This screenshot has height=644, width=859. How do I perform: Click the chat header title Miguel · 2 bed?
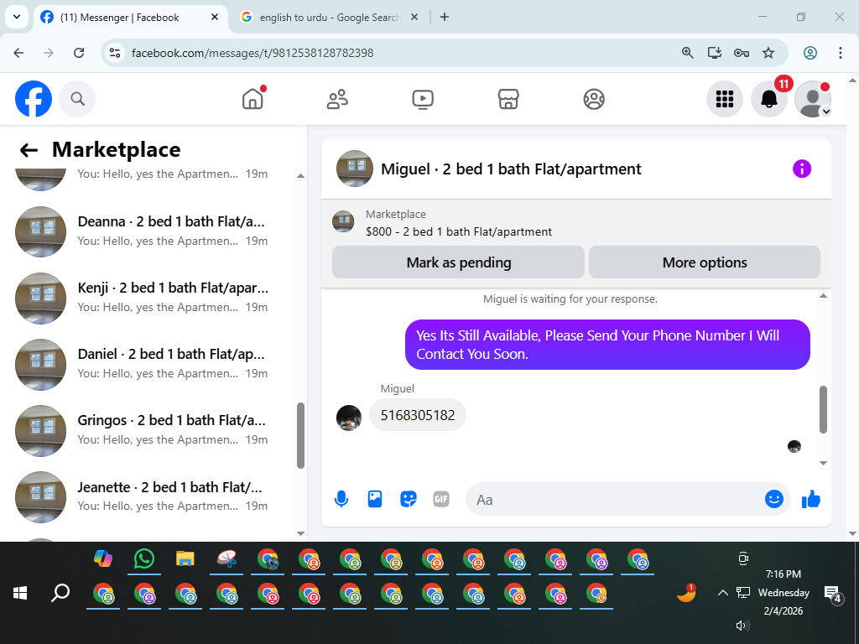click(511, 169)
